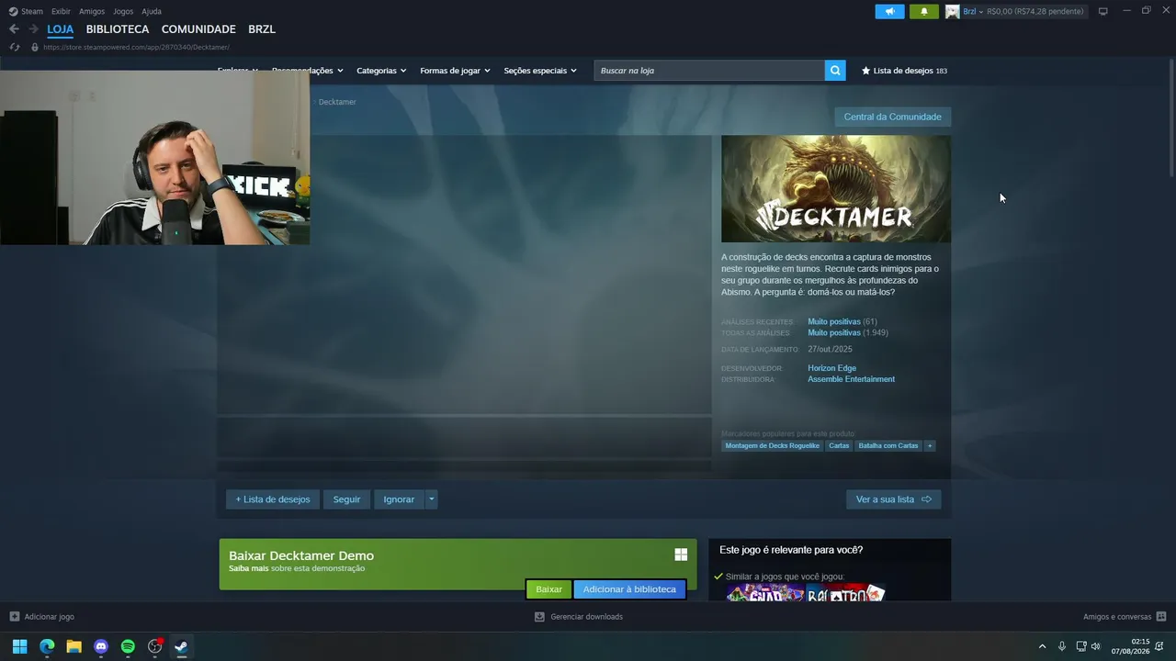Add game with + Lista de desejos button
This screenshot has width=1176, height=661.
point(273,499)
